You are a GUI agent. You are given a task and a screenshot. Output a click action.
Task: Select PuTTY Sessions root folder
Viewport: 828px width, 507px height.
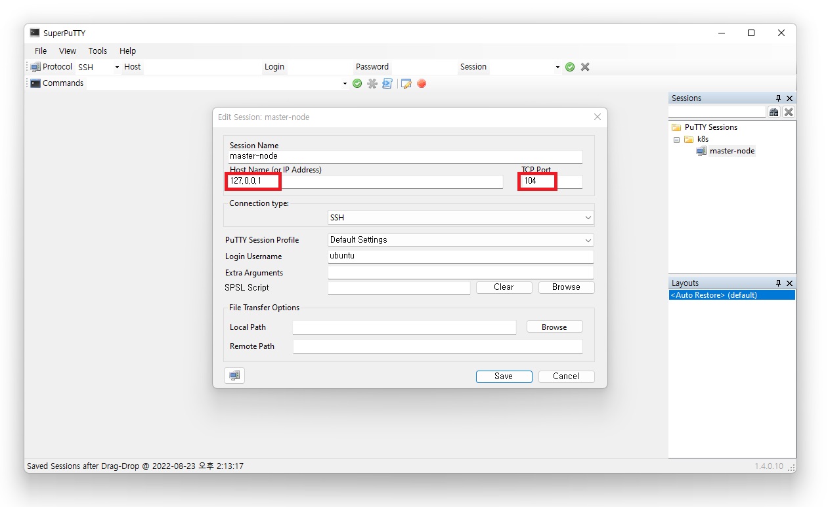click(710, 127)
